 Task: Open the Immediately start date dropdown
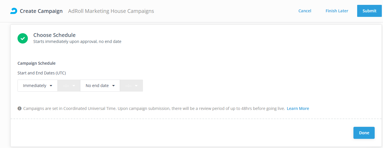pos(38,86)
